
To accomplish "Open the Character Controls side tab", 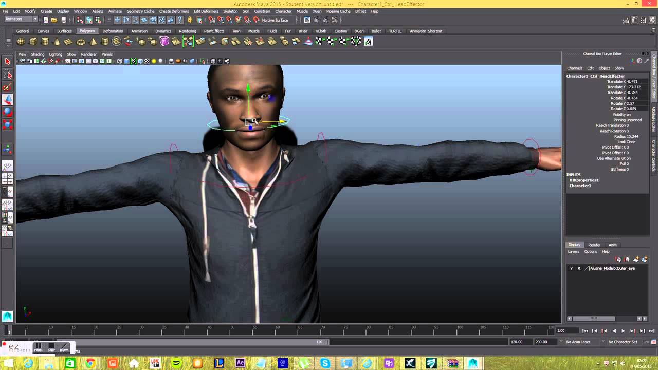I will pos(654,156).
